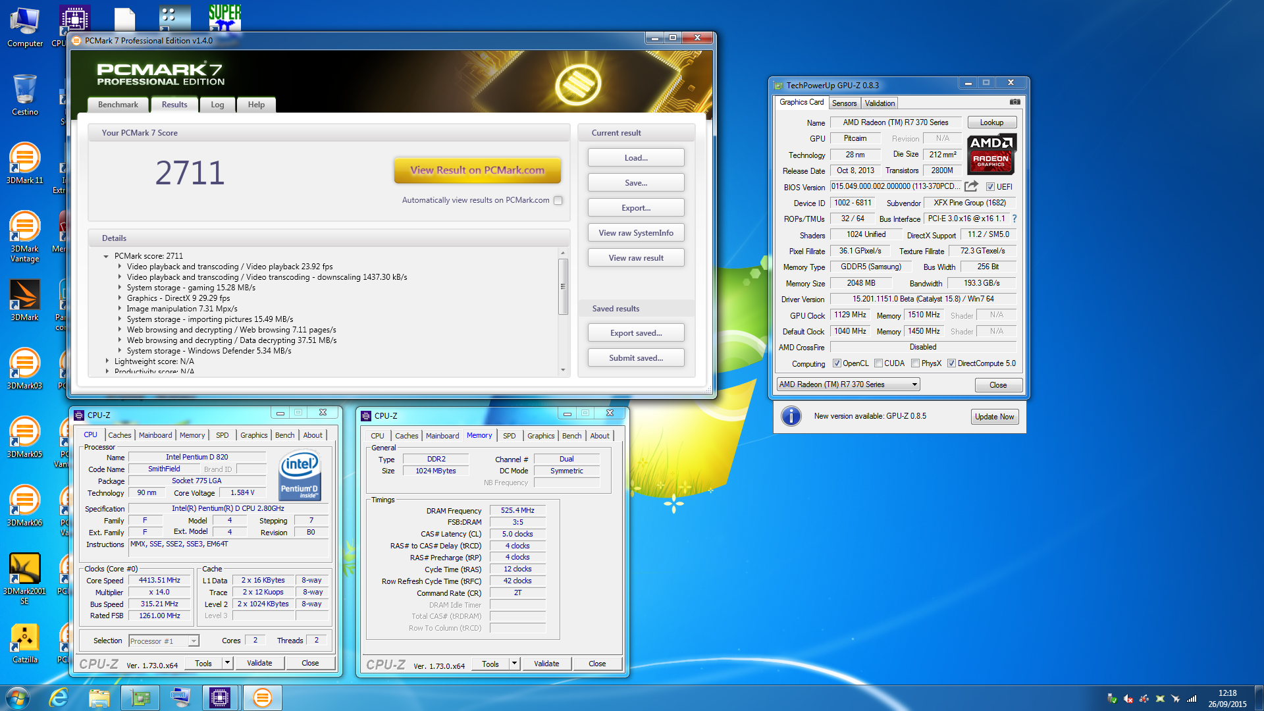1264x711 pixels.
Task: Switch to the Benchmark tab in PCMark
Action: click(x=118, y=105)
